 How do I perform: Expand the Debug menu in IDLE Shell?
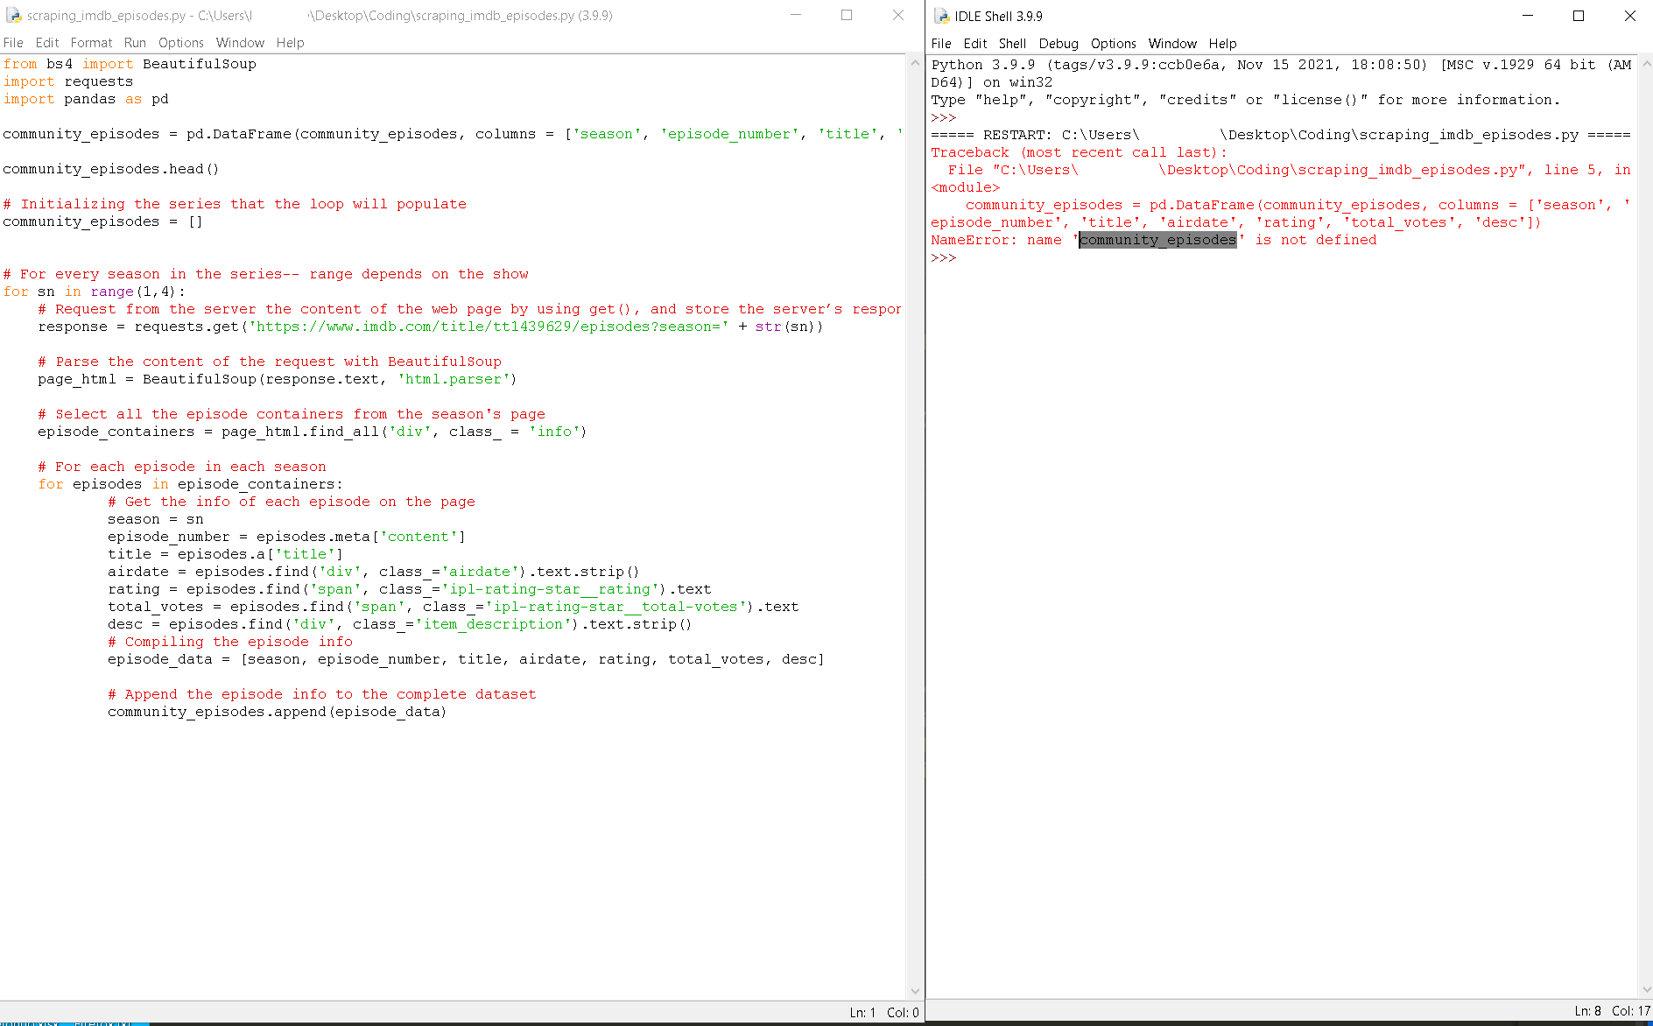[x=1058, y=44]
